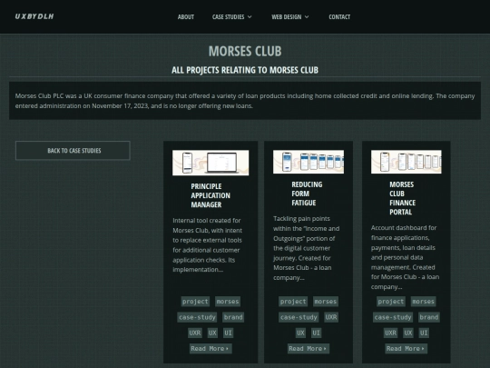Select UXR tag on Principle Application Manager card

click(195, 333)
